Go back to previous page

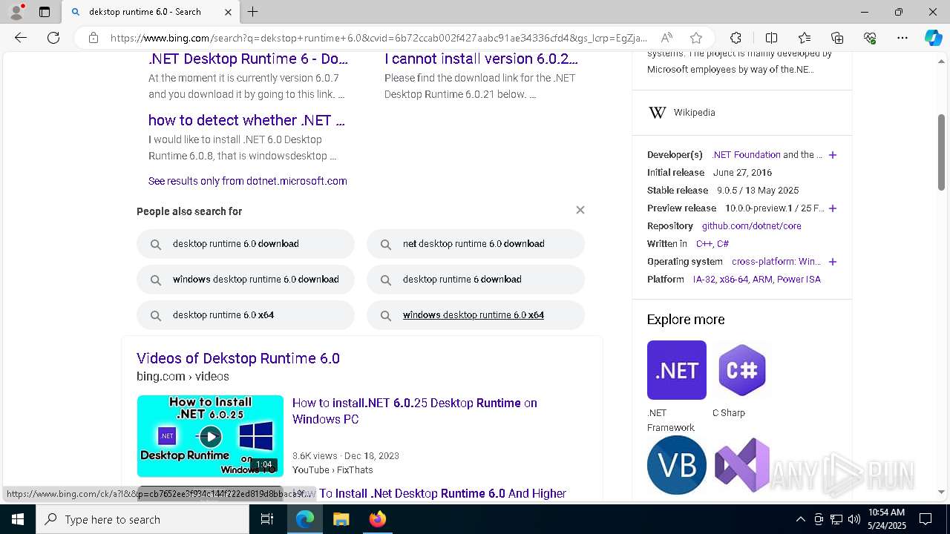click(21, 38)
